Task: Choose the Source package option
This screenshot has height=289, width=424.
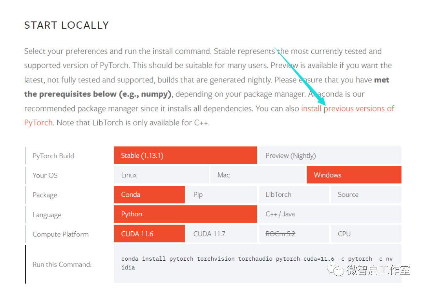Action: point(366,195)
